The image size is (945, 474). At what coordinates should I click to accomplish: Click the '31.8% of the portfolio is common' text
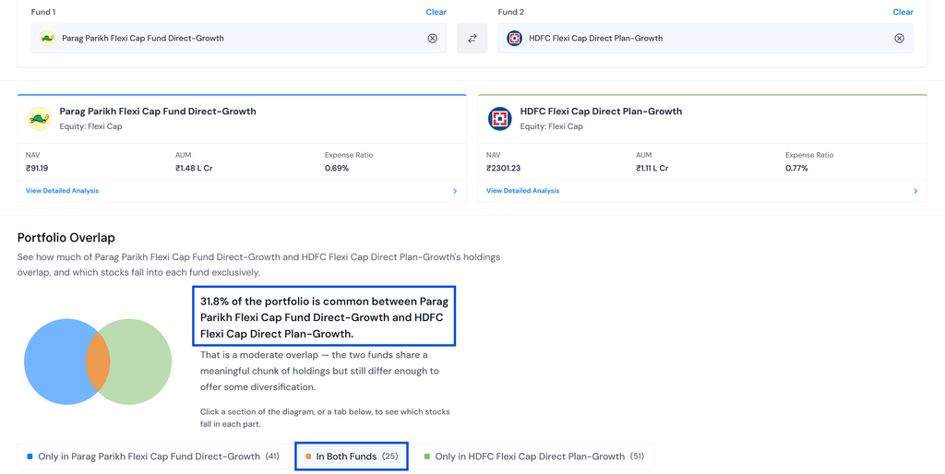(x=324, y=317)
